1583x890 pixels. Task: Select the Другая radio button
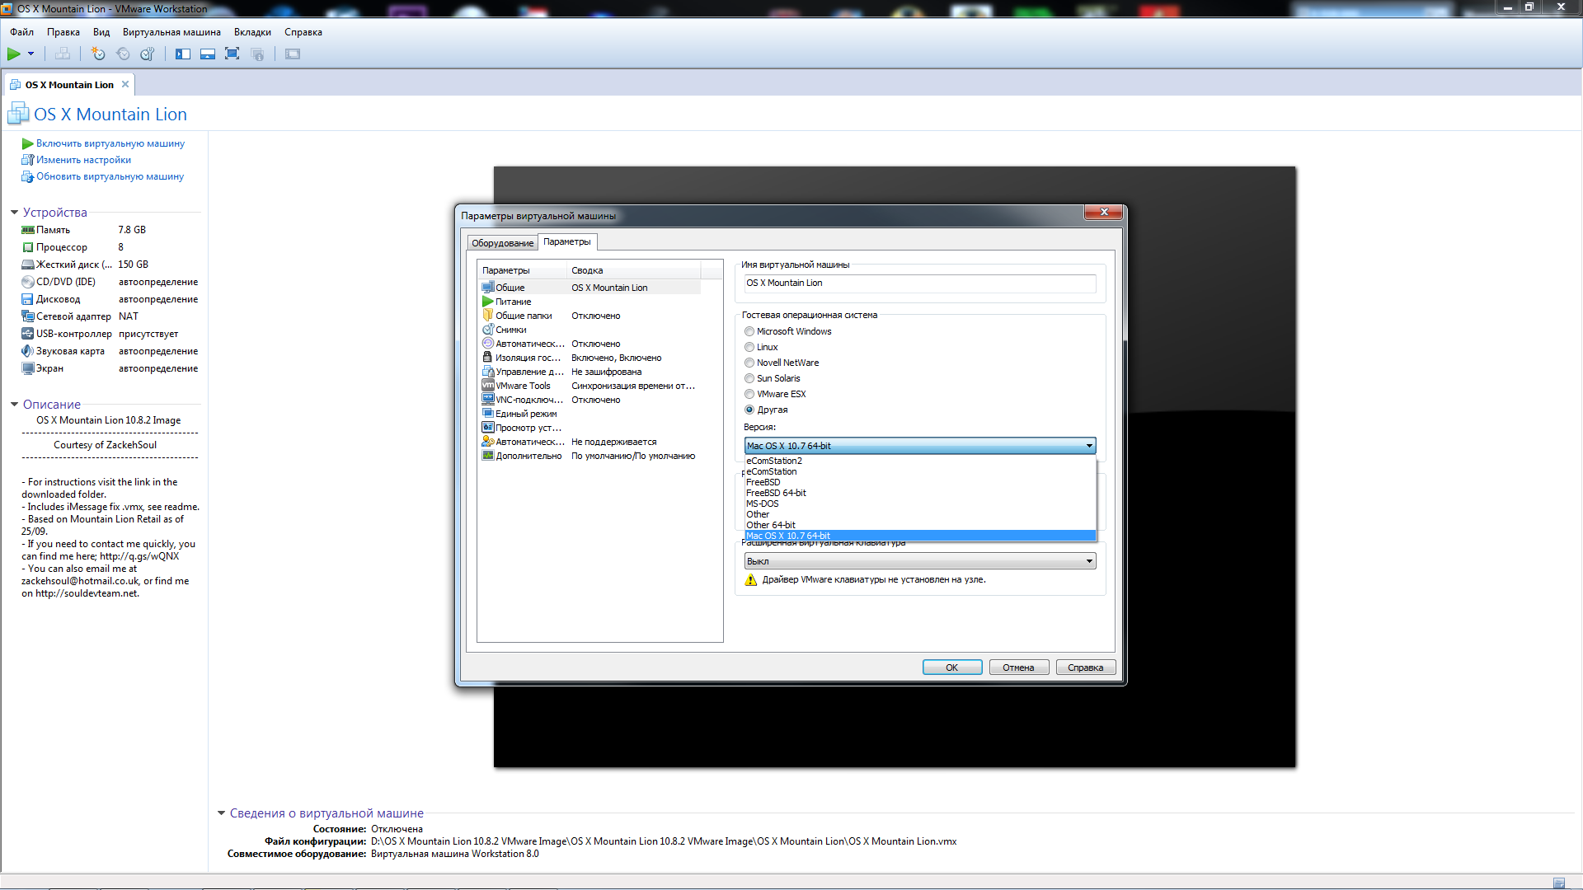click(x=749, y=410)
